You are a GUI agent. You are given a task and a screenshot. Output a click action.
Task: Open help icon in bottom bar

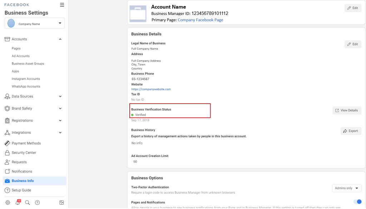(x=37, y=203)
